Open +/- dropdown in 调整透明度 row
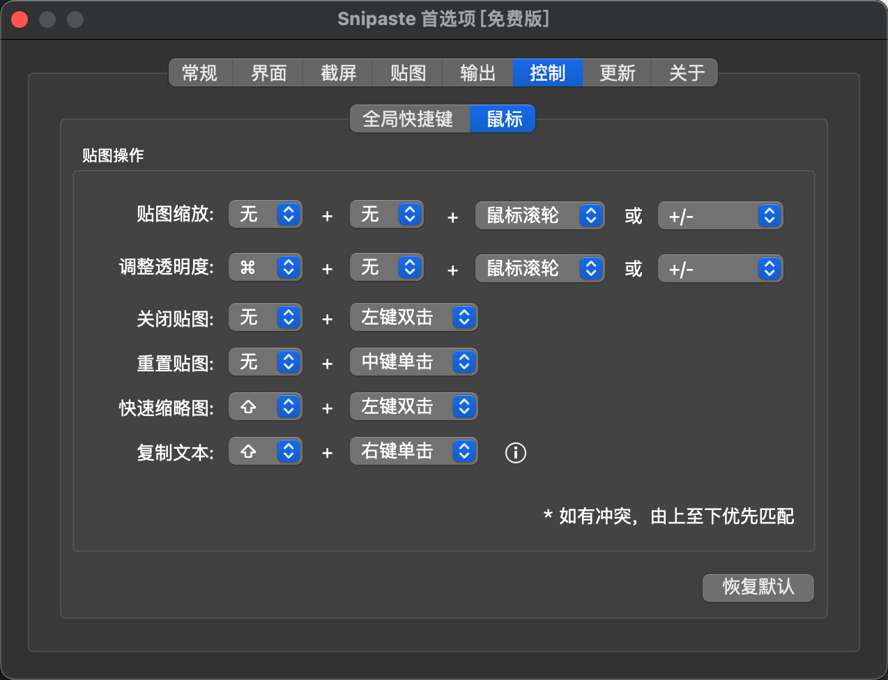This screenshot has height=680, width=888. (x=721, y=269)
